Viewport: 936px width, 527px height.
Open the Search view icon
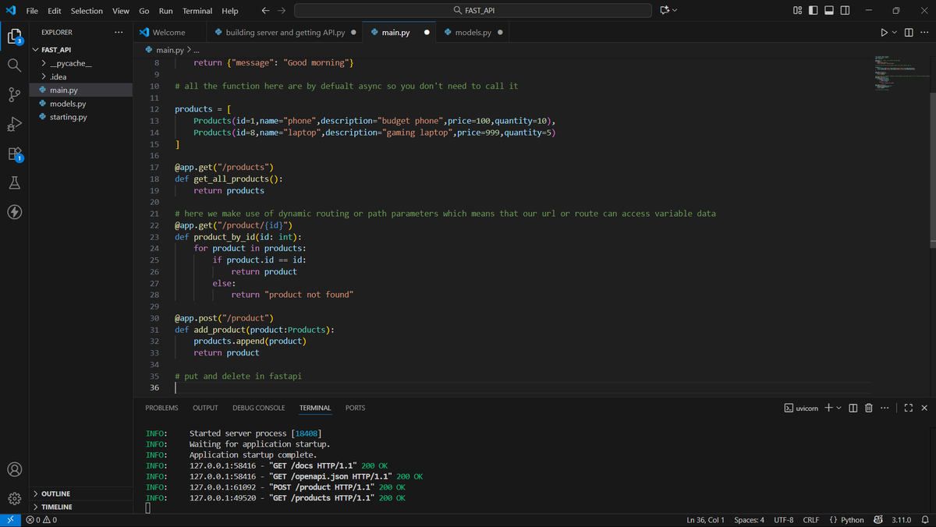pyautogui.click(x=14, y=65)
